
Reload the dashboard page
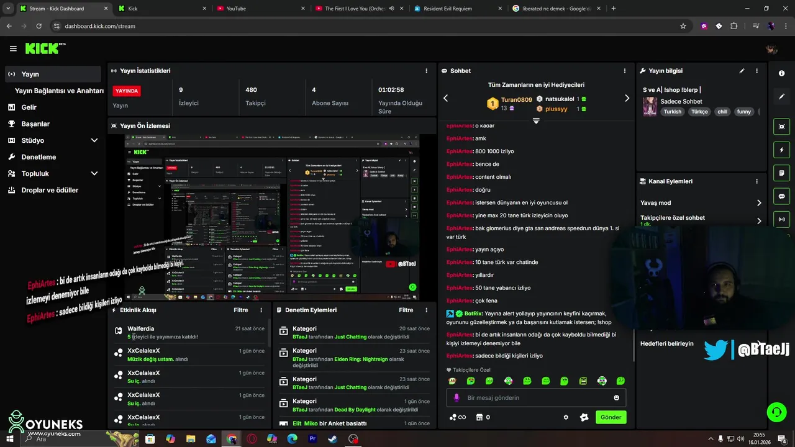coord(39,26)
